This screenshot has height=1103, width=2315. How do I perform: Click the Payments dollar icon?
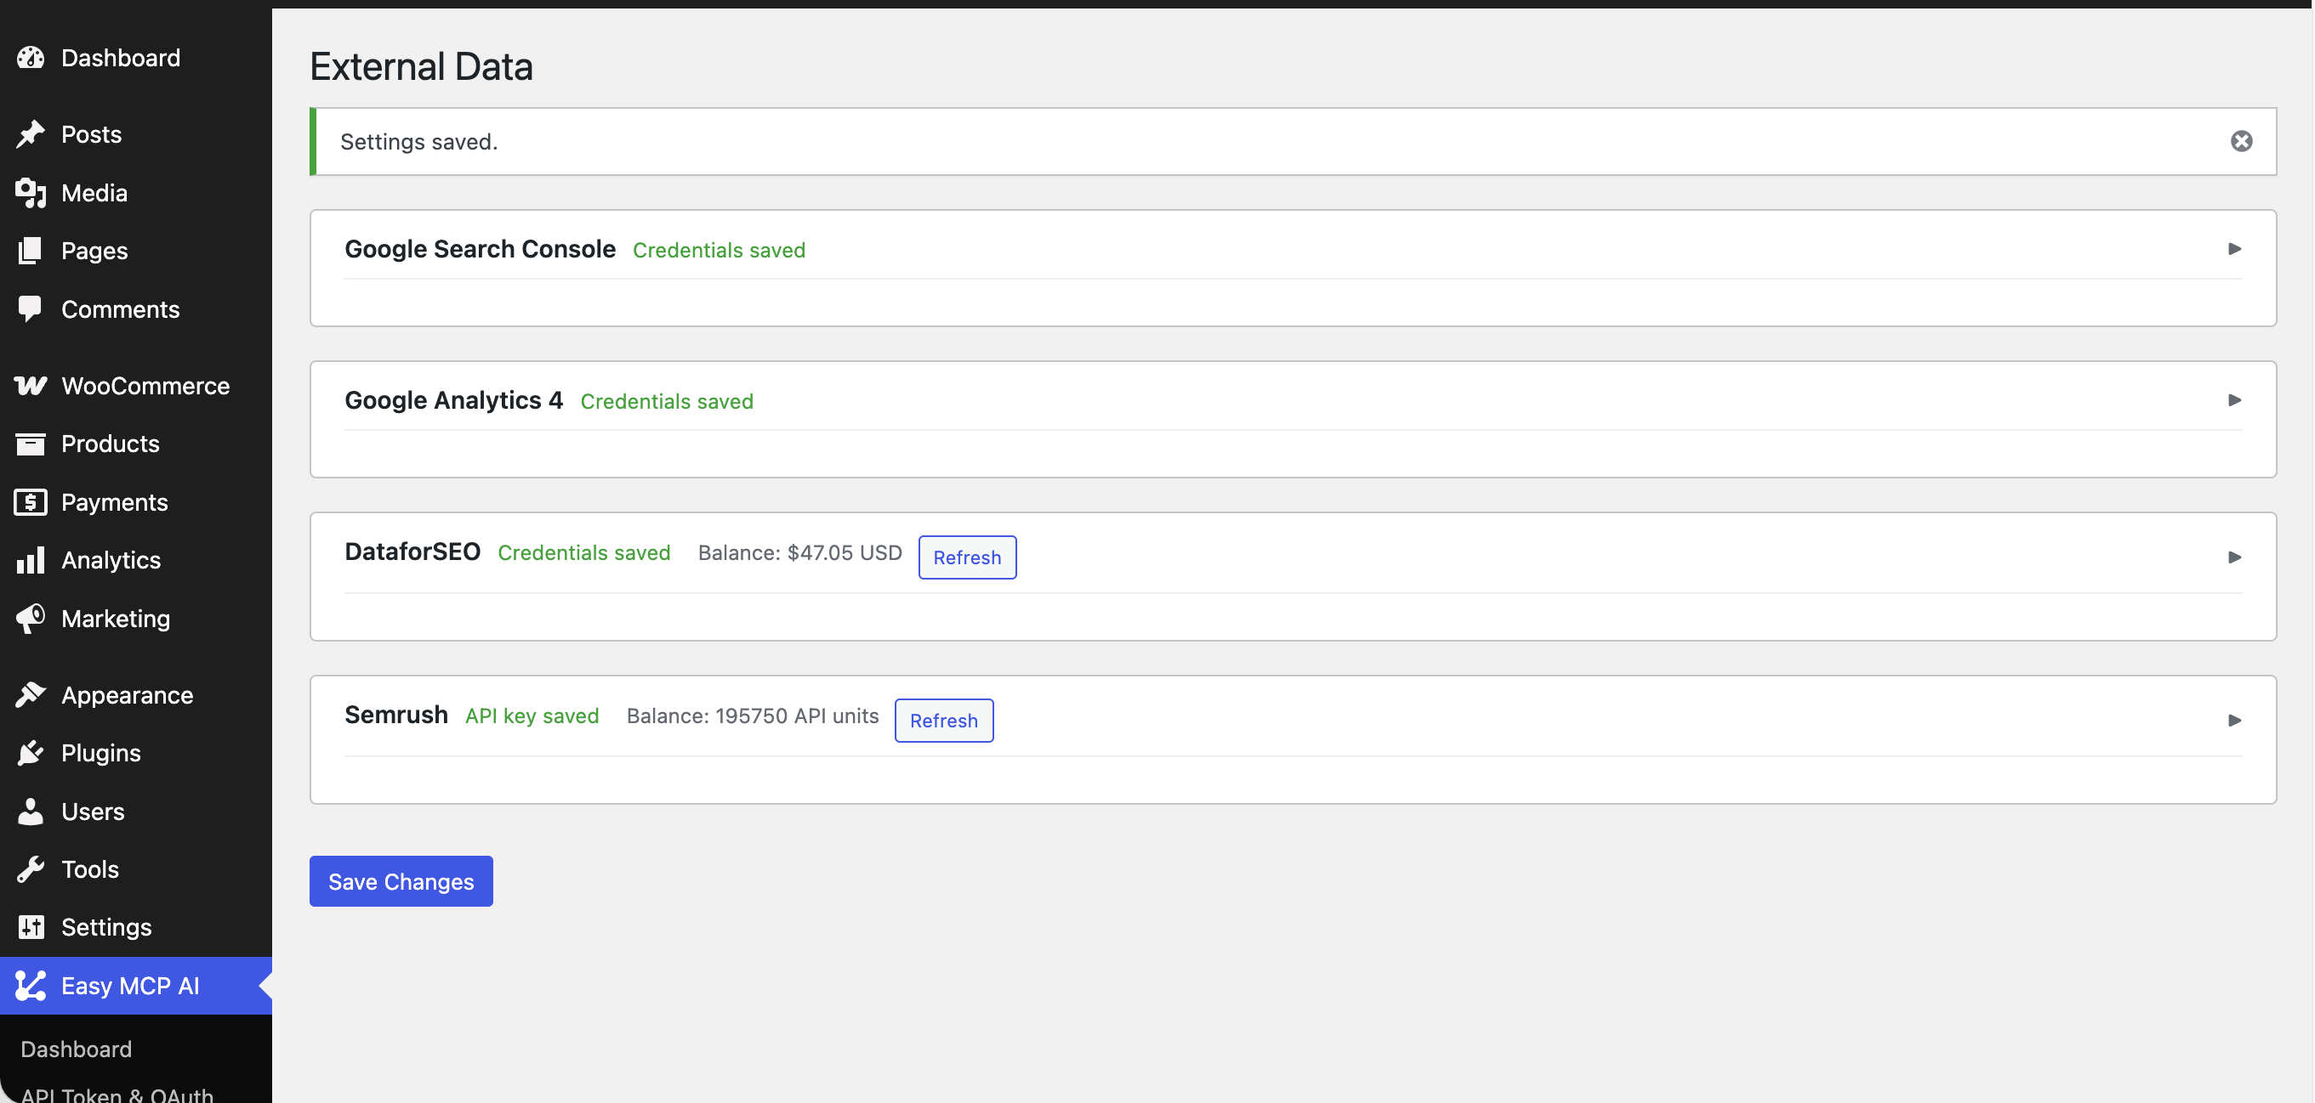pos(31,502)
